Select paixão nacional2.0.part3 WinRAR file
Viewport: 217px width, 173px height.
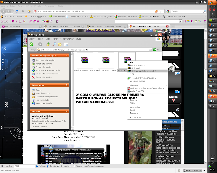click(106, 62)
